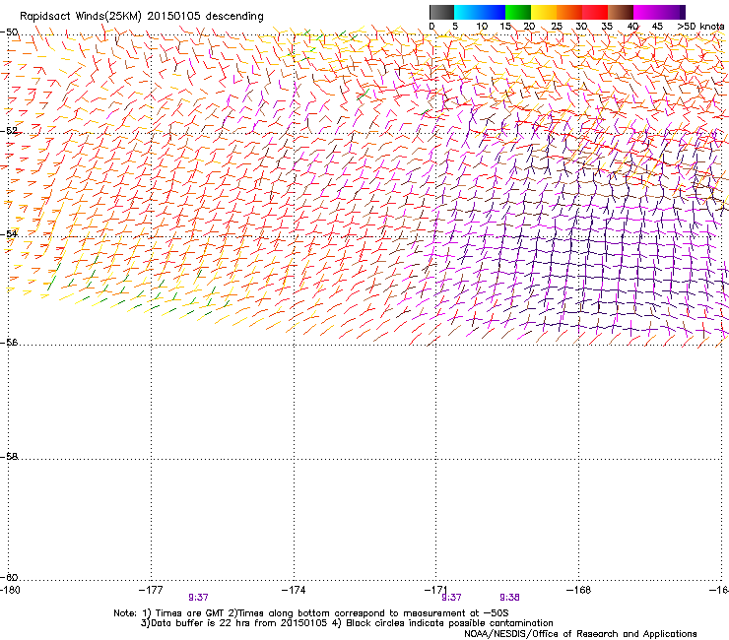This screenshot has height=640, width=729.
Task: Click the magenta 40-45 knots legend swatch
Action: pos(646,12)
